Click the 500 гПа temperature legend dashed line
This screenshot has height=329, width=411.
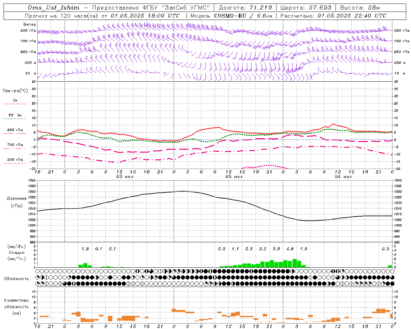[x=14, y=164]
